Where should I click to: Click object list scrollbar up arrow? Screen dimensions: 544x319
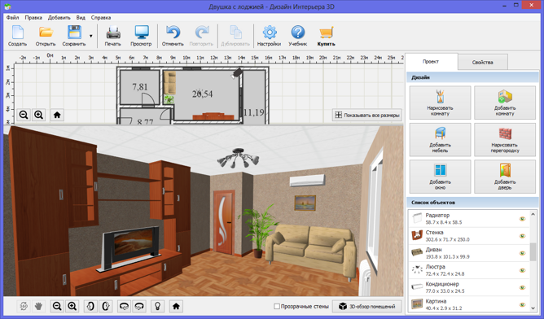533,215
